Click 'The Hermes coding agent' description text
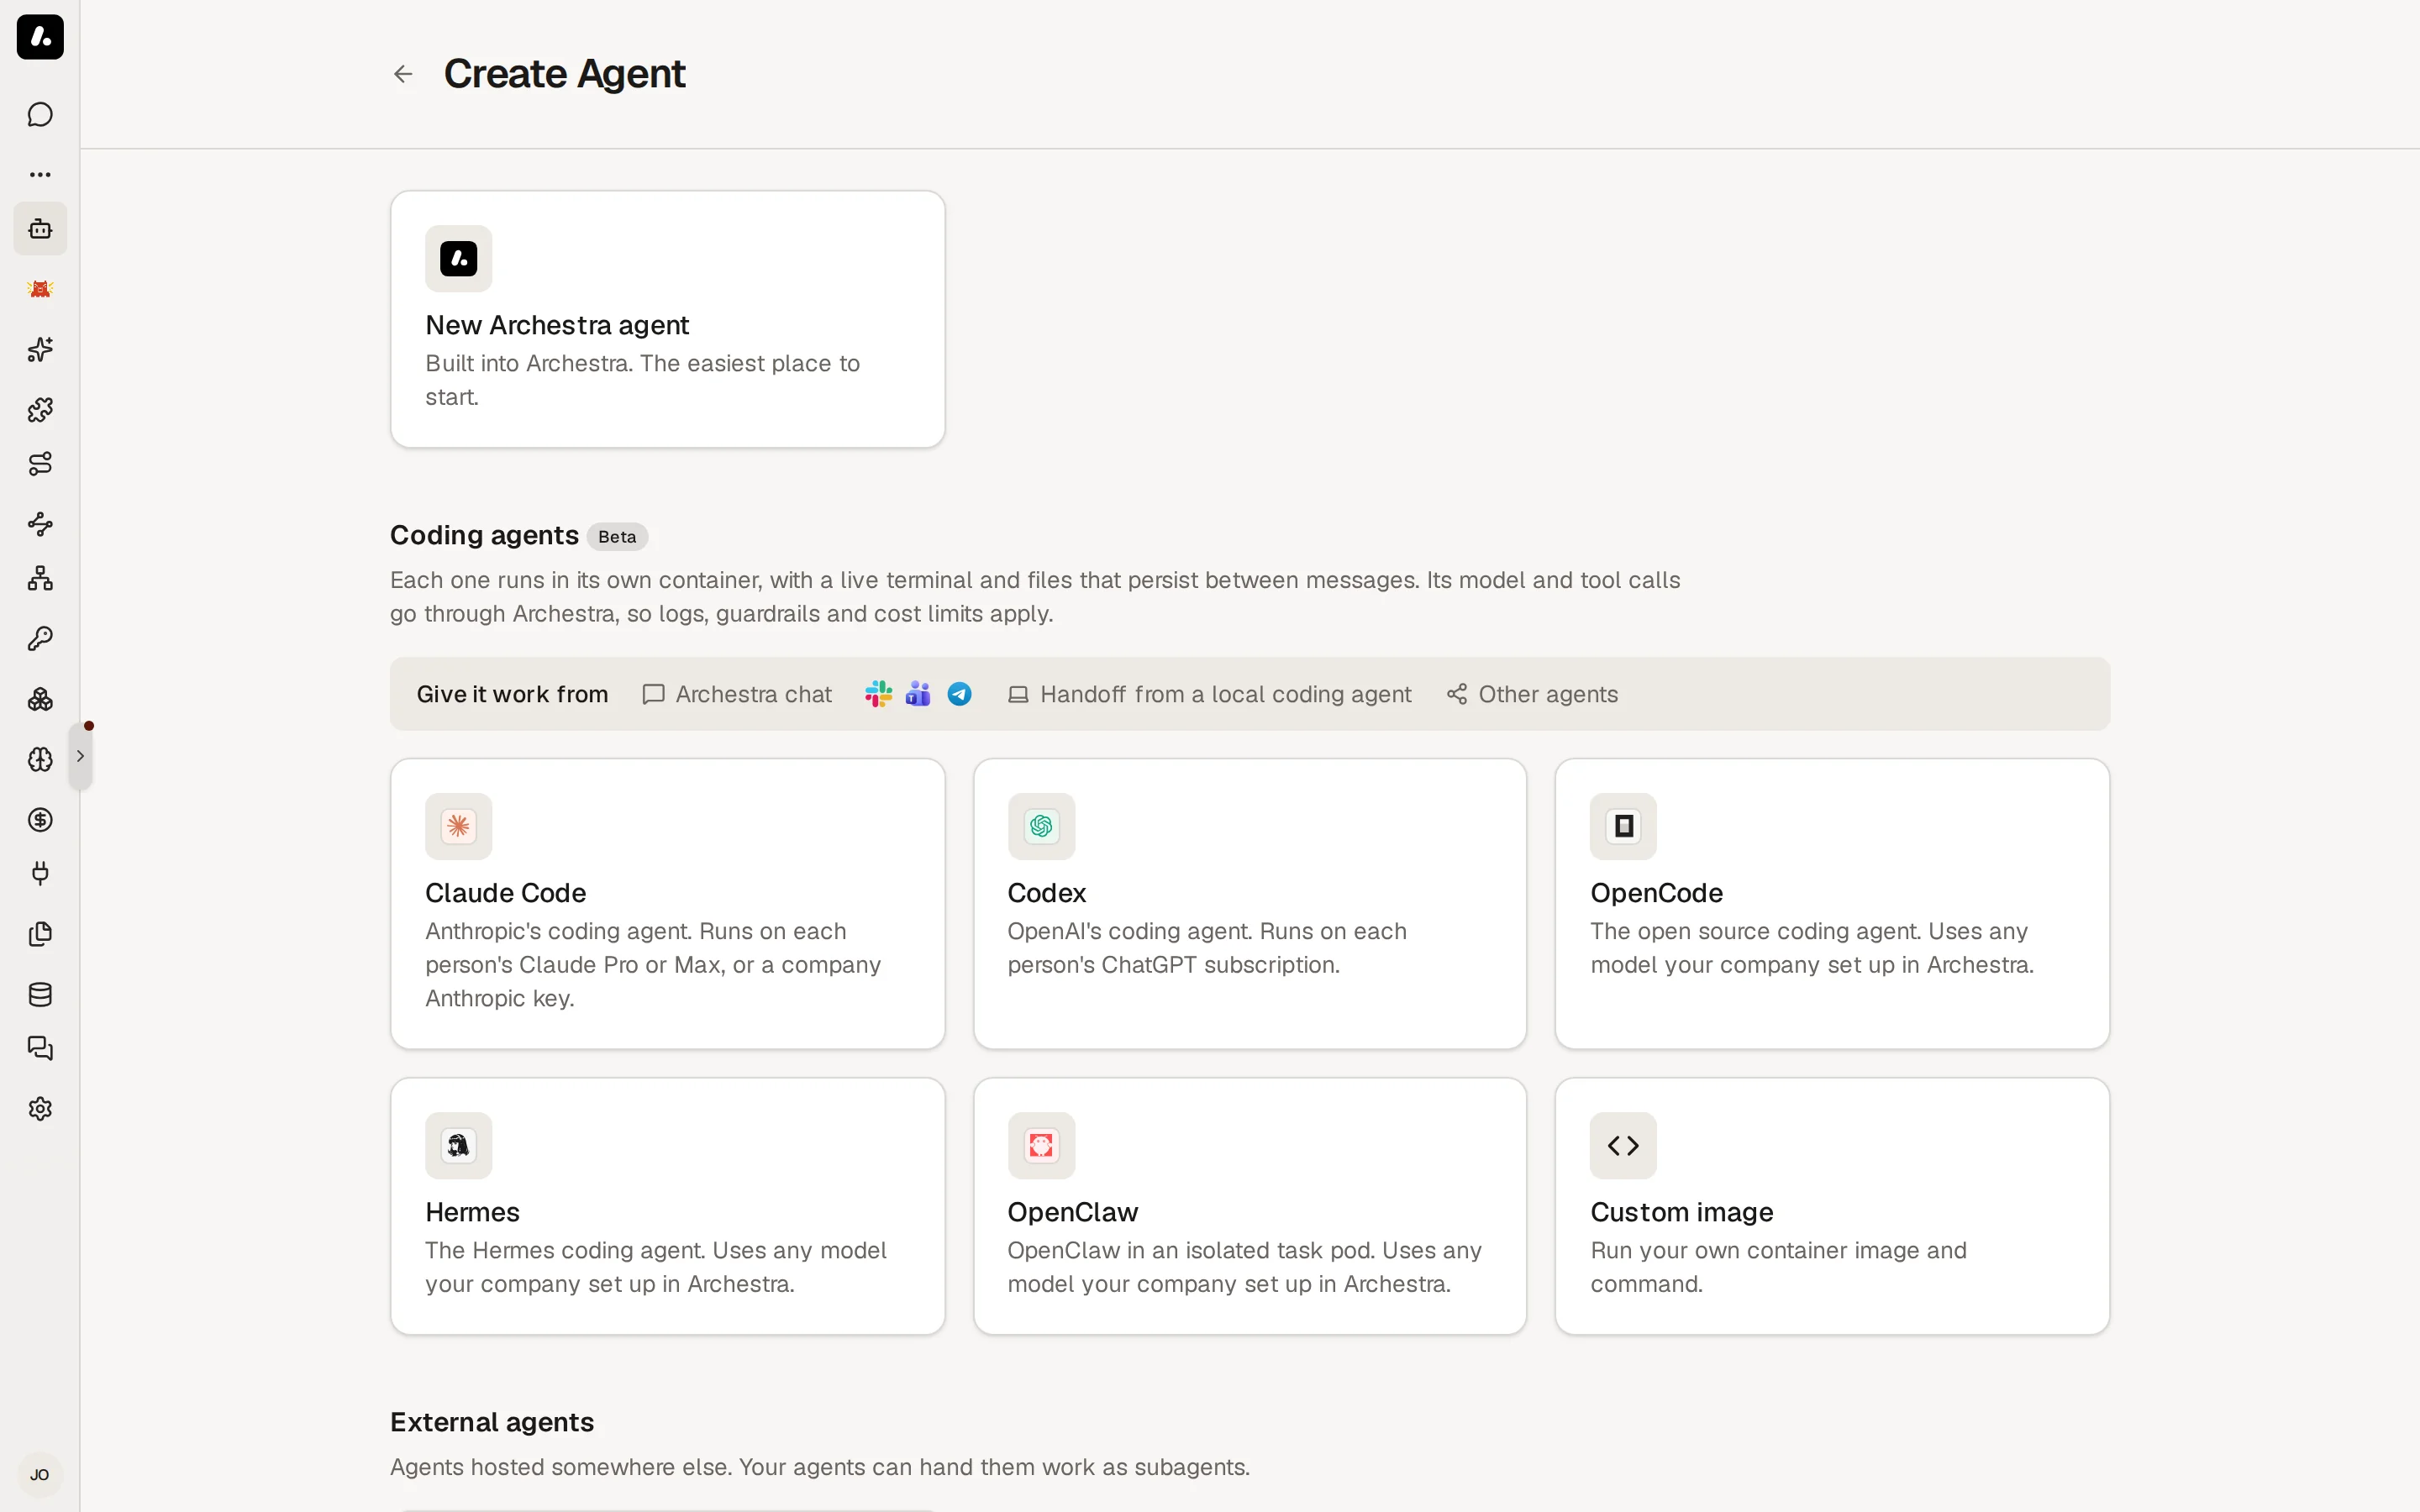Image resolution: width=2420 pixels, height=1512 pixels. click(656, 1267)
